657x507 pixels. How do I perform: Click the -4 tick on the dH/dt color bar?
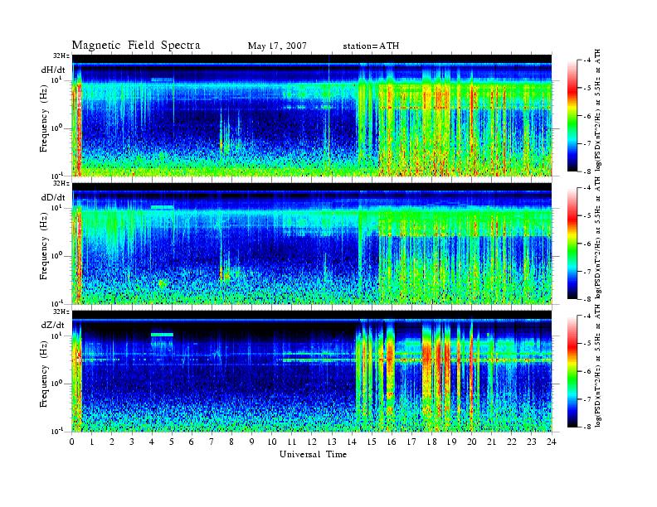[x=587, y=60]
